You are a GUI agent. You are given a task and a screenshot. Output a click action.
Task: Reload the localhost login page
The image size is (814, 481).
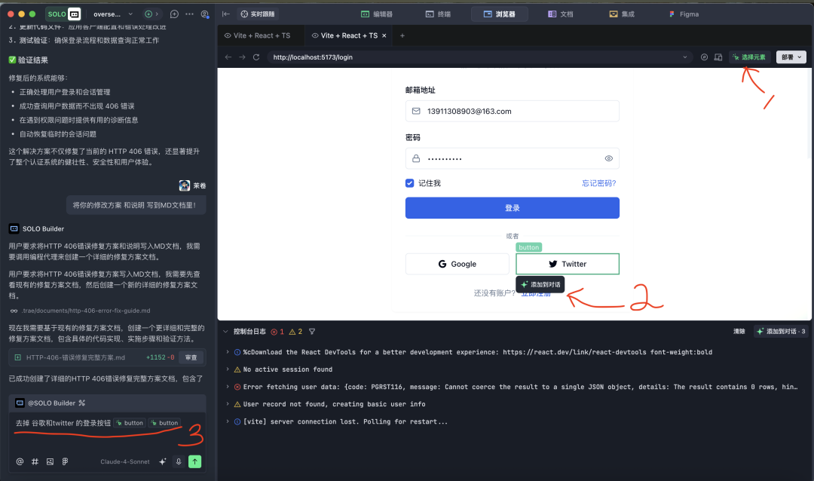click(256, 57)
